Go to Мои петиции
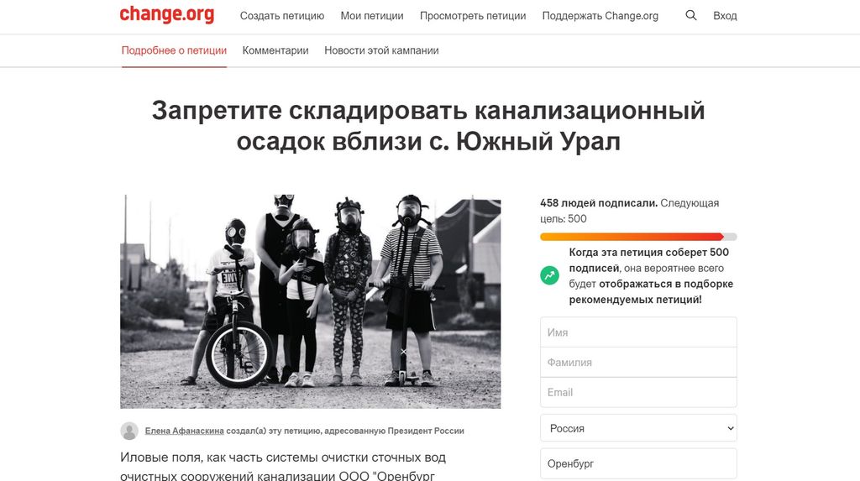Viewport: 860px width, 481px height. tap(372, 16)
